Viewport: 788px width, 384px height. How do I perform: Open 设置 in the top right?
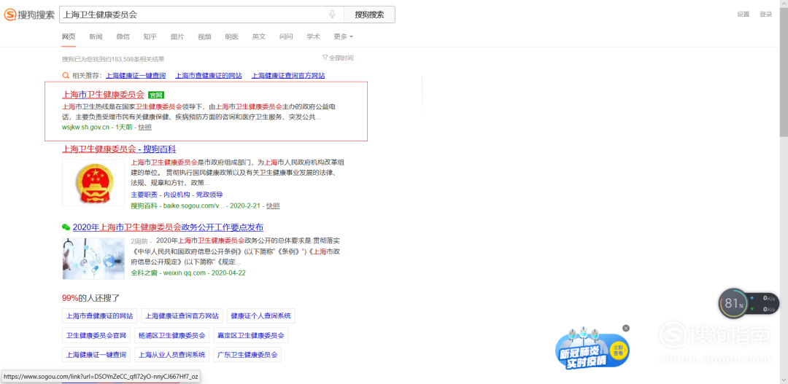(743, 15)
